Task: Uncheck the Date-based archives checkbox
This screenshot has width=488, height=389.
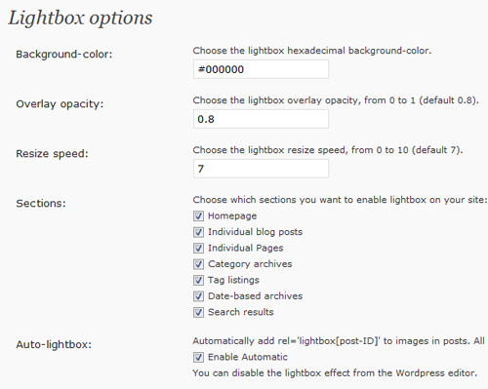Action: coord(198,296)
